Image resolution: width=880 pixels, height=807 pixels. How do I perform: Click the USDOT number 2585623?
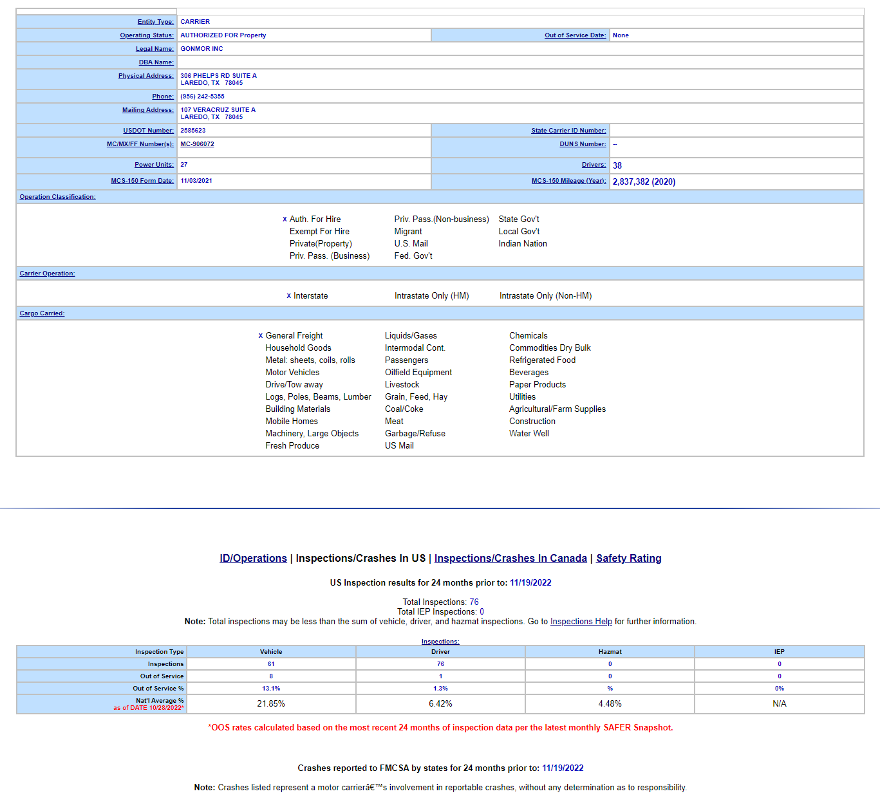tap(193, 131)
